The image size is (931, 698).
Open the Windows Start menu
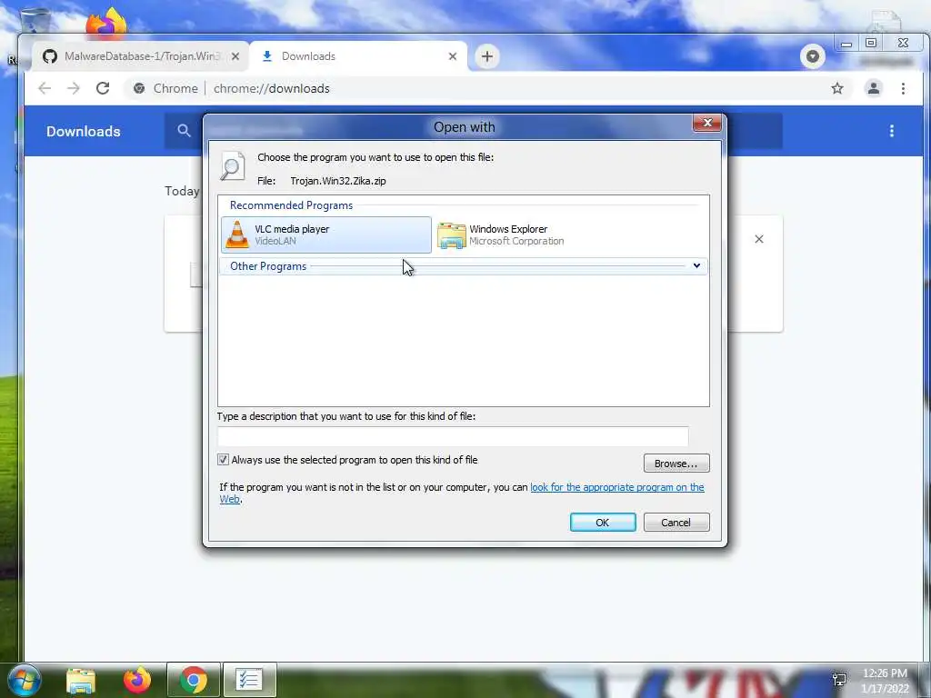pos(24,680)
